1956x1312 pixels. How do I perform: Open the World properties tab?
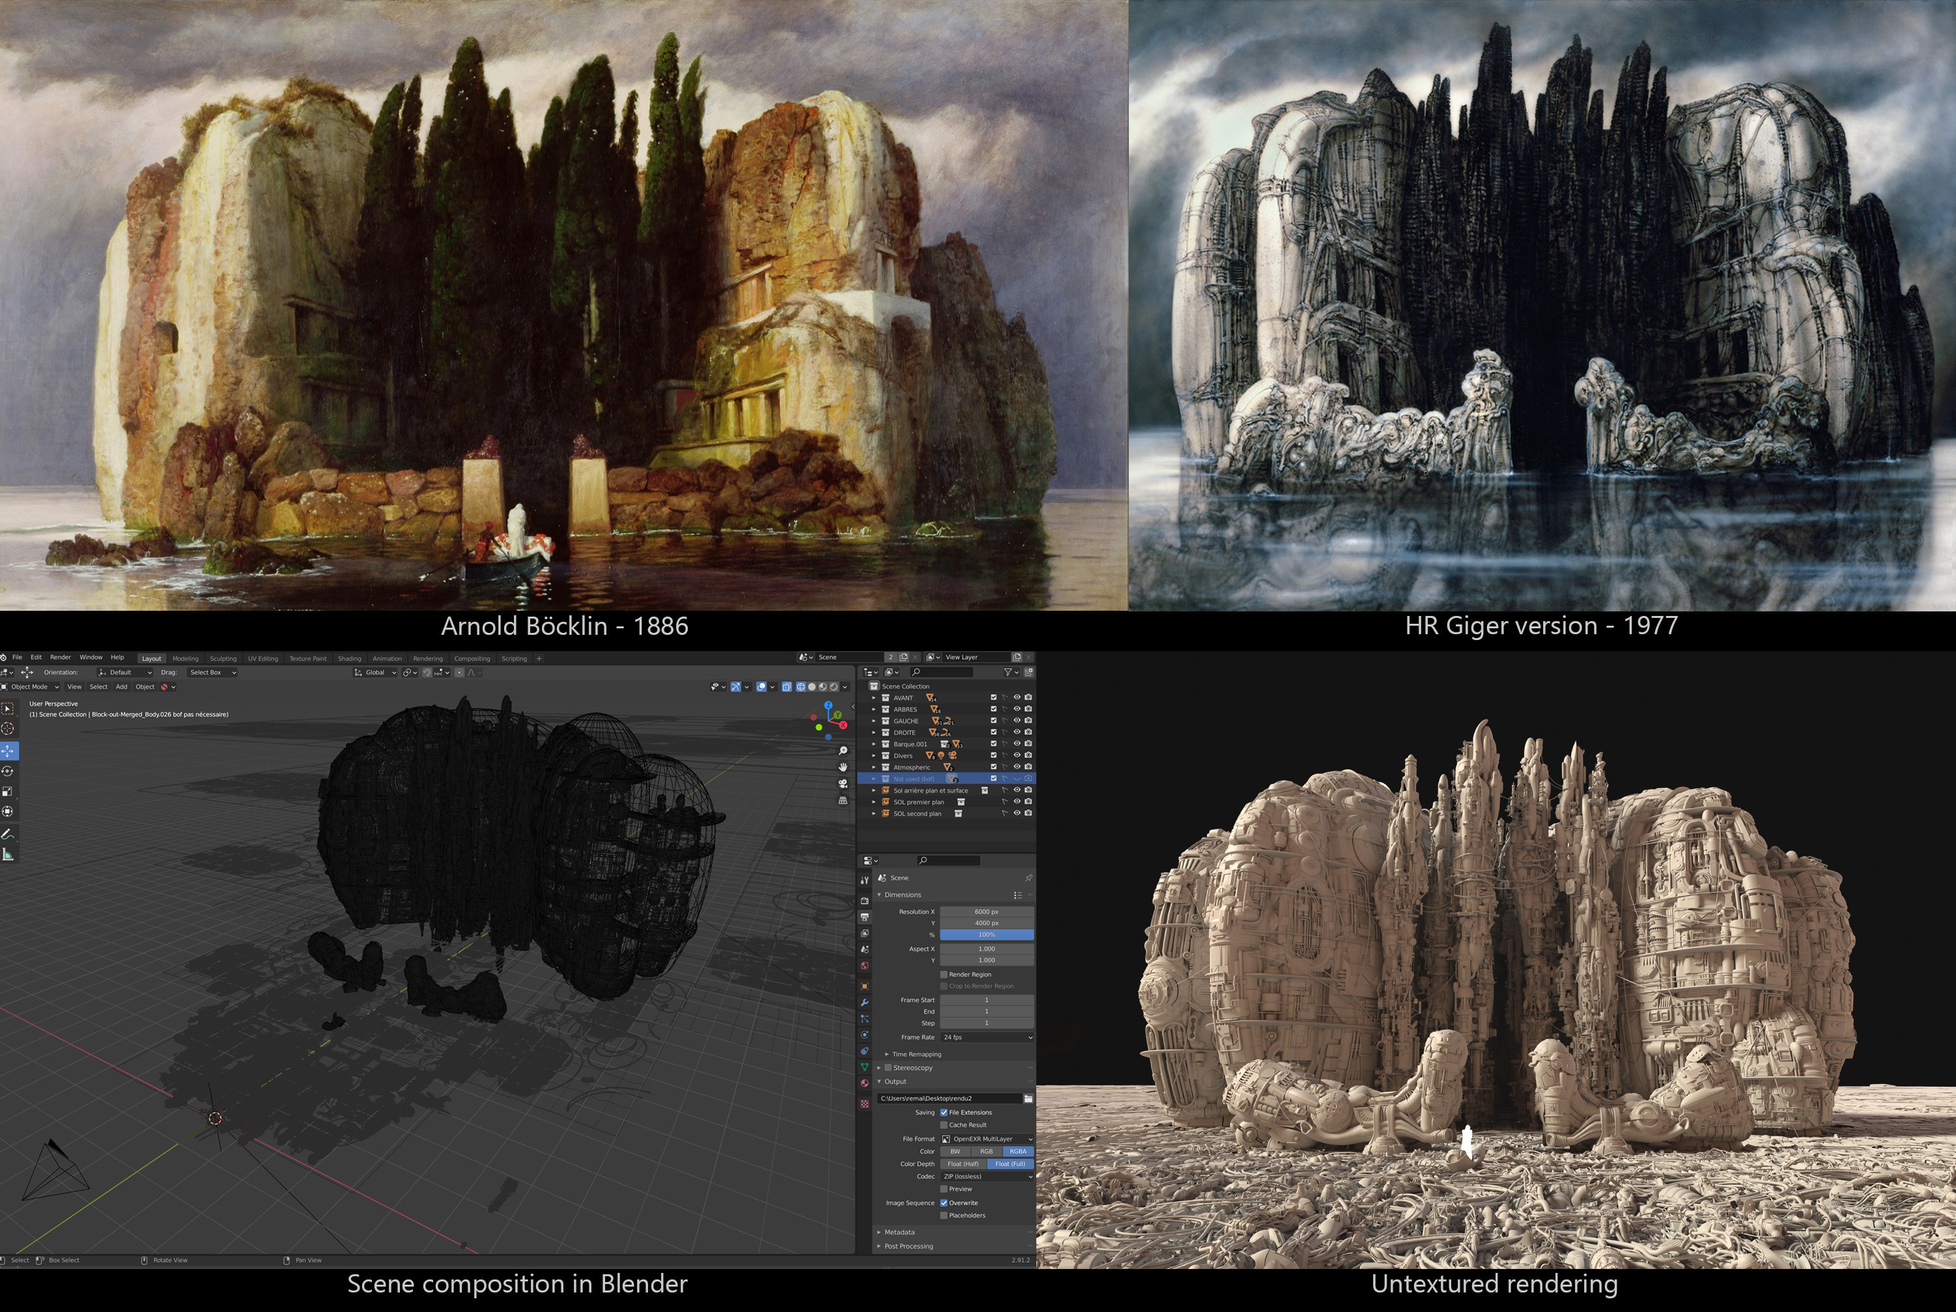866,966
